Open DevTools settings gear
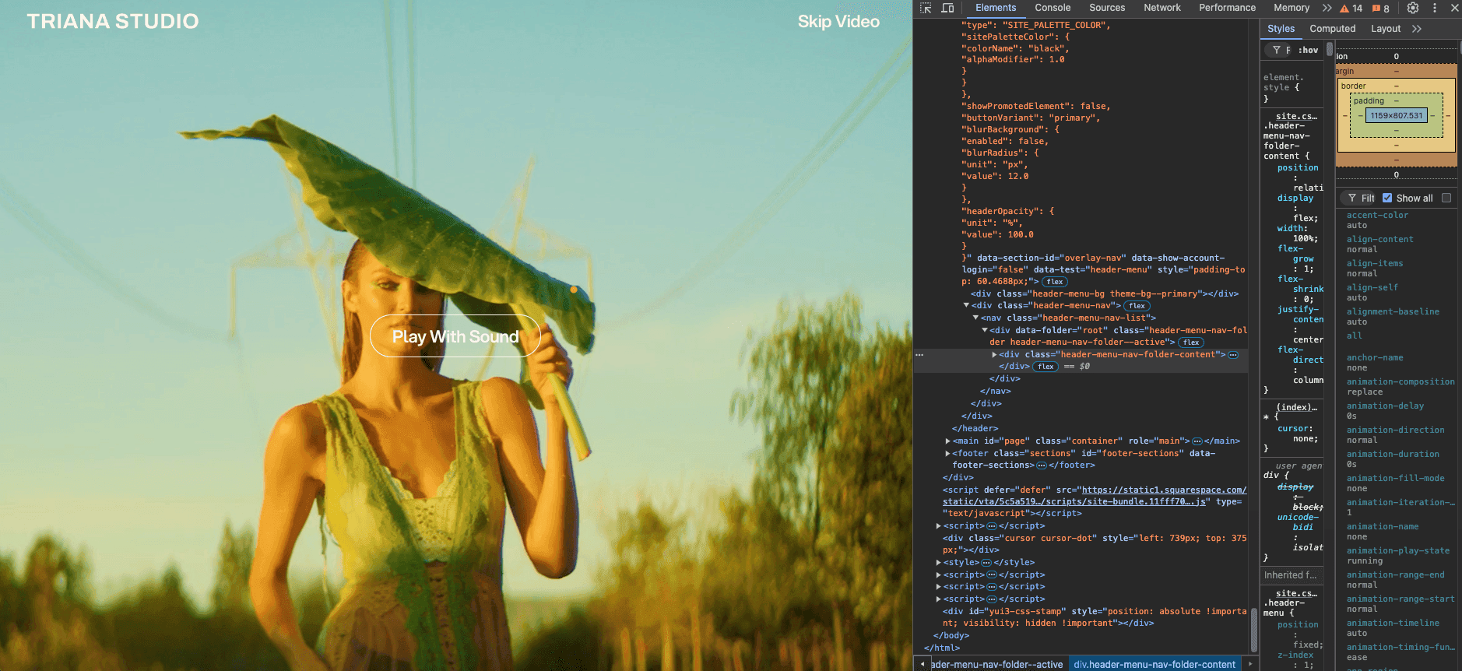1462x671 pixels. pyautogui.click(x=1413, y=8)
